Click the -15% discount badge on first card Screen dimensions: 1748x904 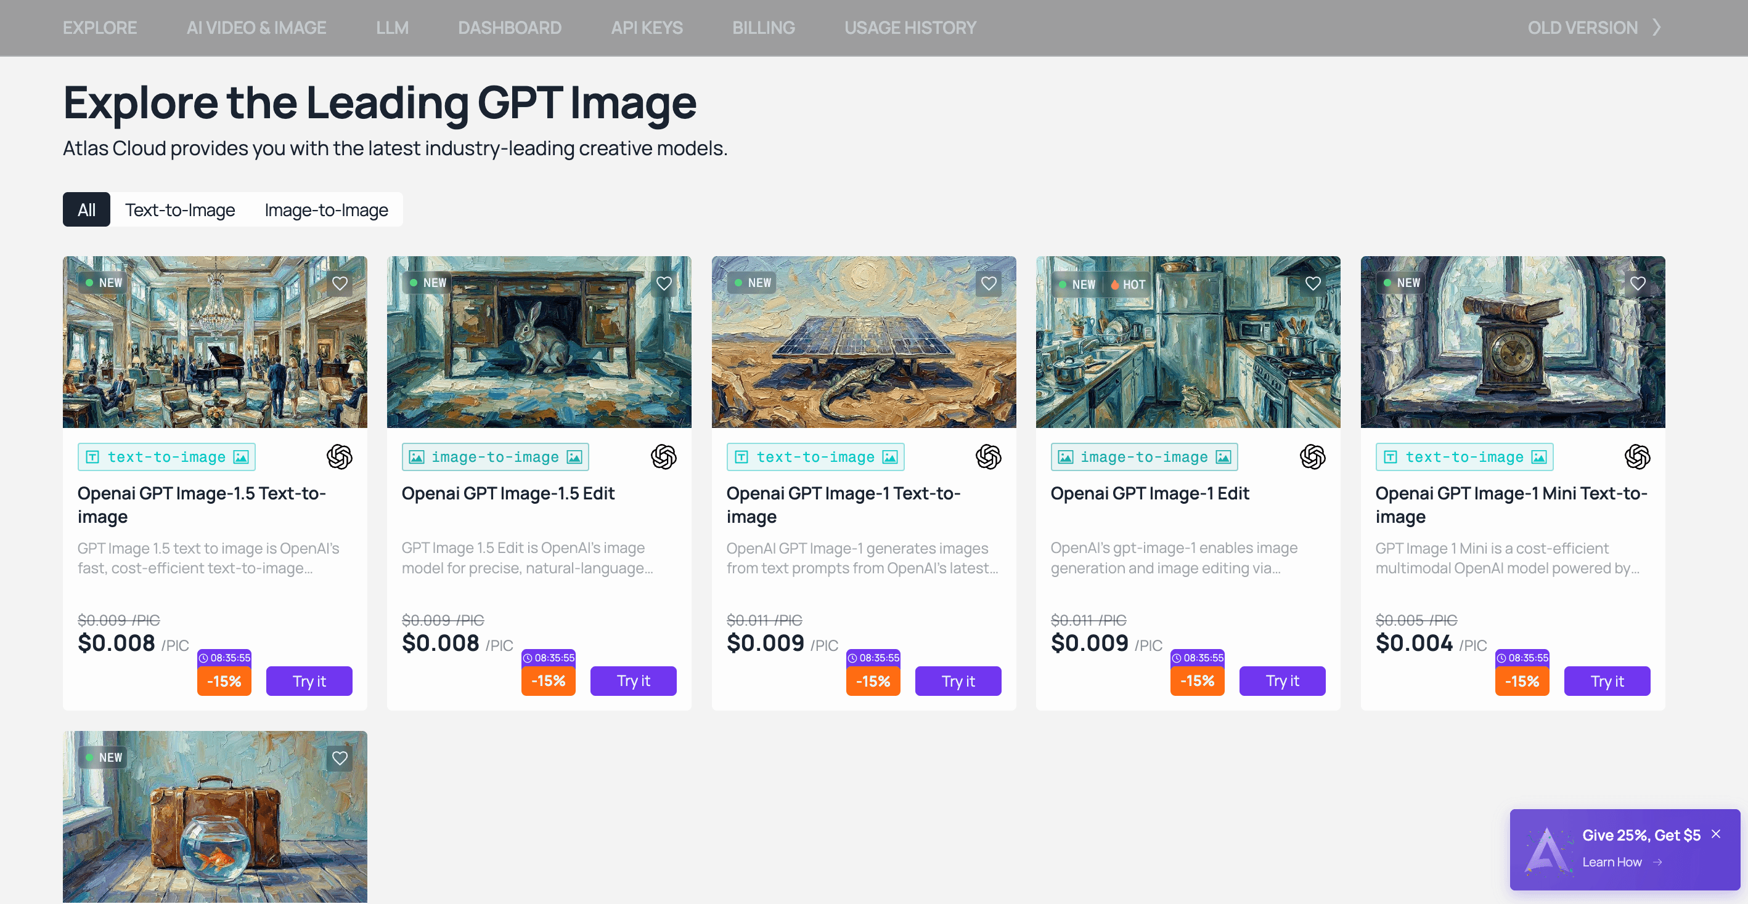pos(224,680)
